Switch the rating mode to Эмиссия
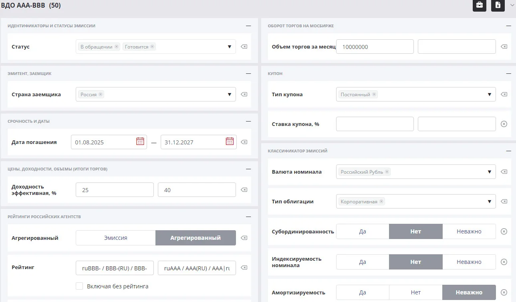The width and height of the screenshot is (516, 302). pos(116,238)
